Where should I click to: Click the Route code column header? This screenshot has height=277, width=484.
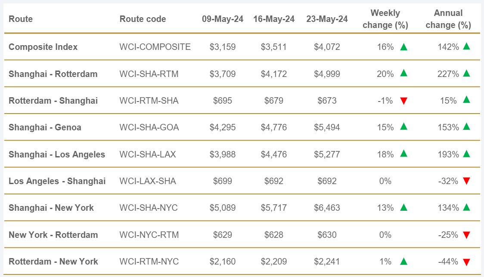pyautogui.click(x=143, y=19)
